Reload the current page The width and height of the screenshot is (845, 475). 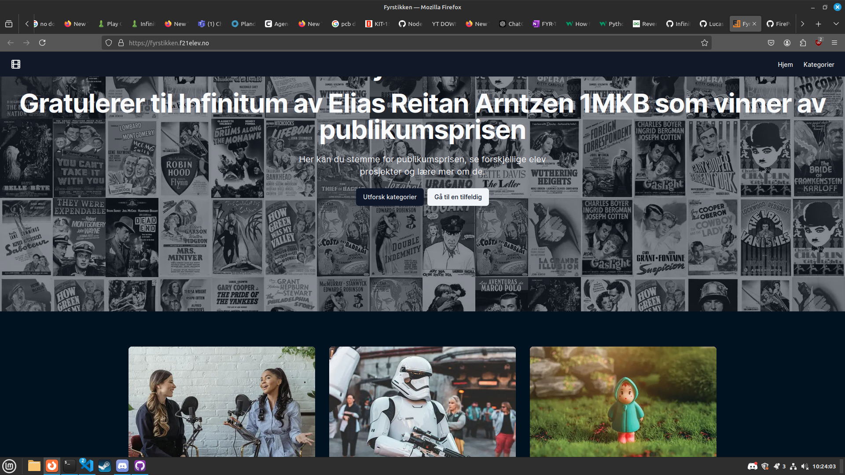(x=42, y=43)
